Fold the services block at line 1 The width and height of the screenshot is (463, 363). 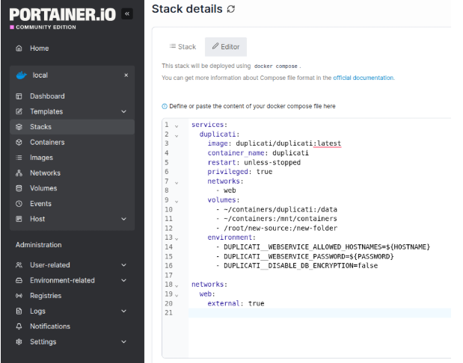tap(177, 126)
